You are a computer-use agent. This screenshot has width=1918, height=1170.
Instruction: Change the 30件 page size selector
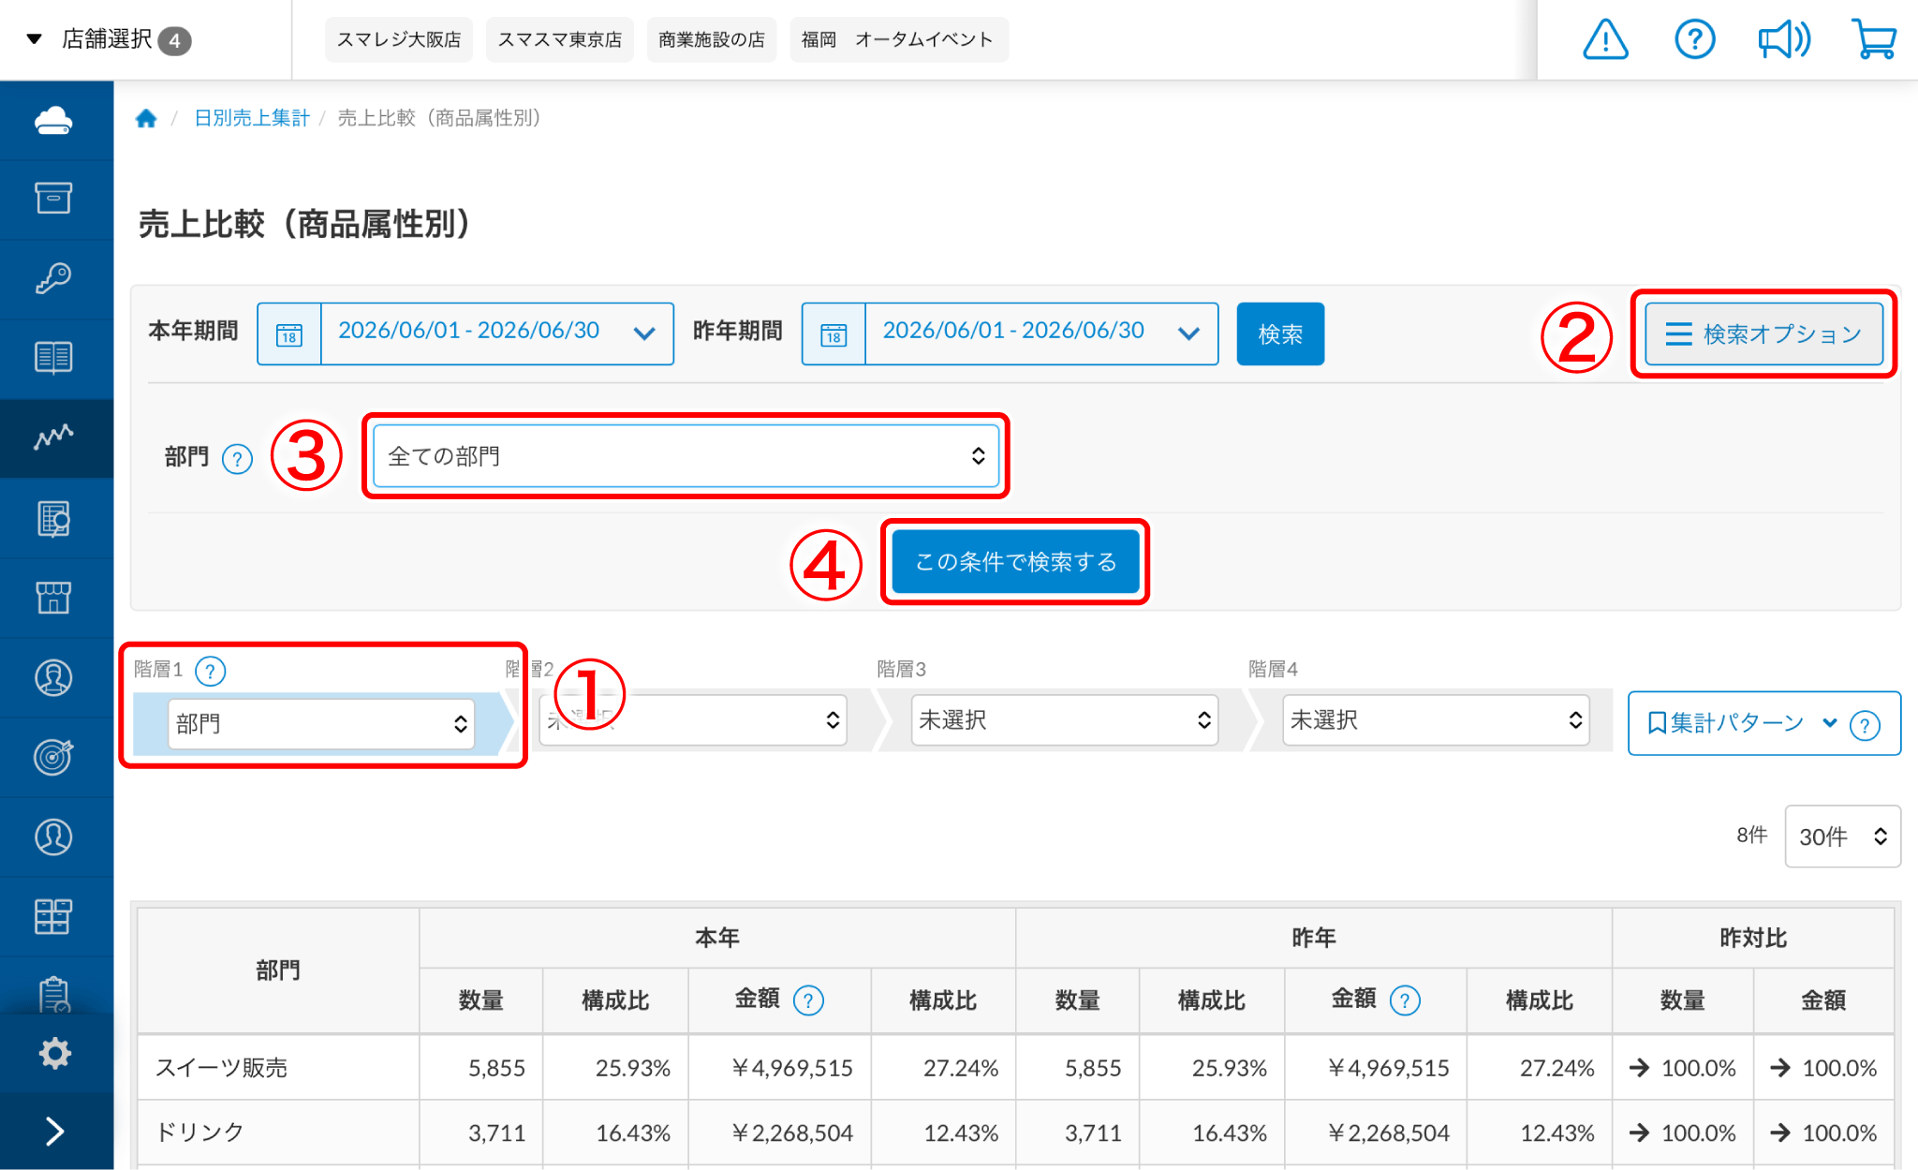coord(1842,837)
